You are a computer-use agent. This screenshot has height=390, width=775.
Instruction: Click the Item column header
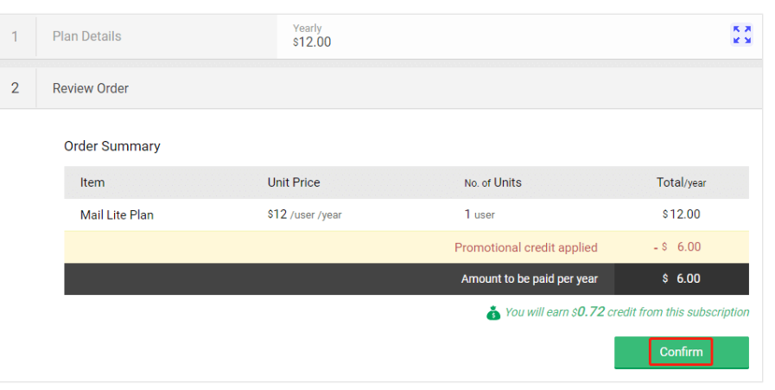[x=92, y=182]
